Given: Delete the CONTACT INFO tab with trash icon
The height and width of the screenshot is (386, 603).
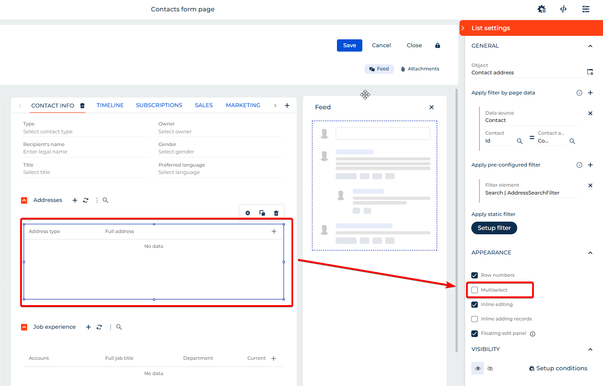Looking at the screenshot, I should click(82, 105).
